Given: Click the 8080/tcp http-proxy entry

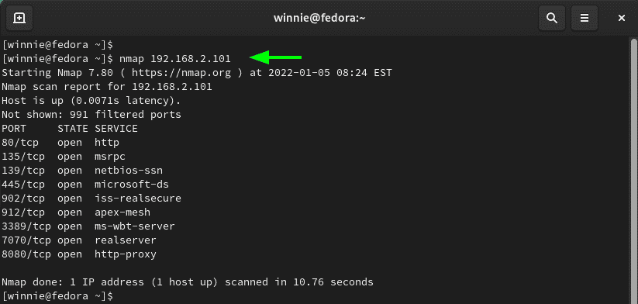Looking at the screenshot, I should coord(79,254).
